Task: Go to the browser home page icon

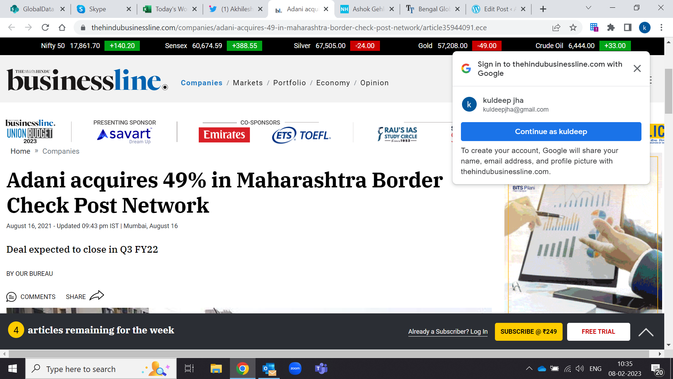Action: pyautogui.click(x=62, y=27)
